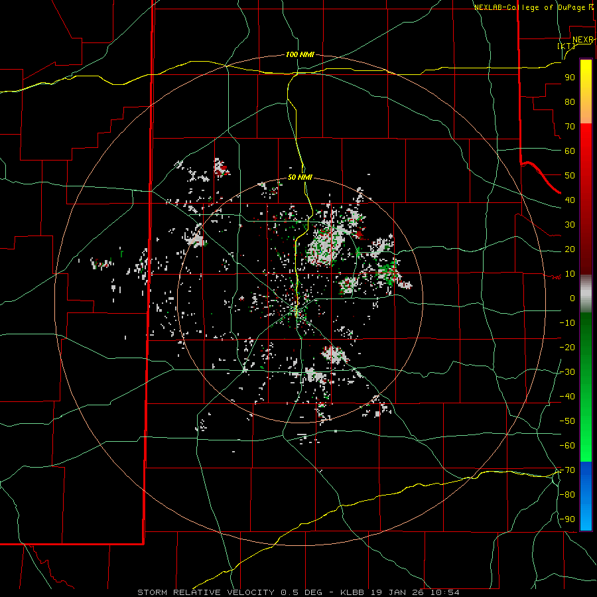Click the 100 NMI range ring label

(300, 55)
